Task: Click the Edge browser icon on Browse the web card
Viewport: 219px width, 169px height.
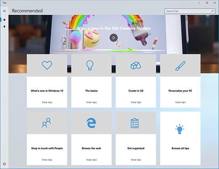Action: pyautogui.click(x=91, y=123)
